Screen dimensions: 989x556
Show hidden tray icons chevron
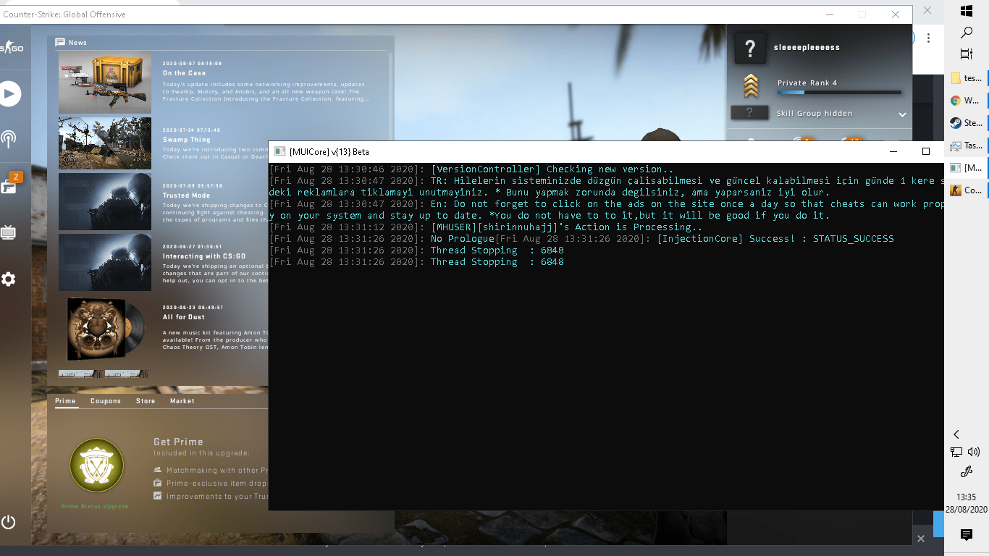956,434
